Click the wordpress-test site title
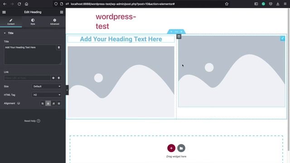 (116, 21)
